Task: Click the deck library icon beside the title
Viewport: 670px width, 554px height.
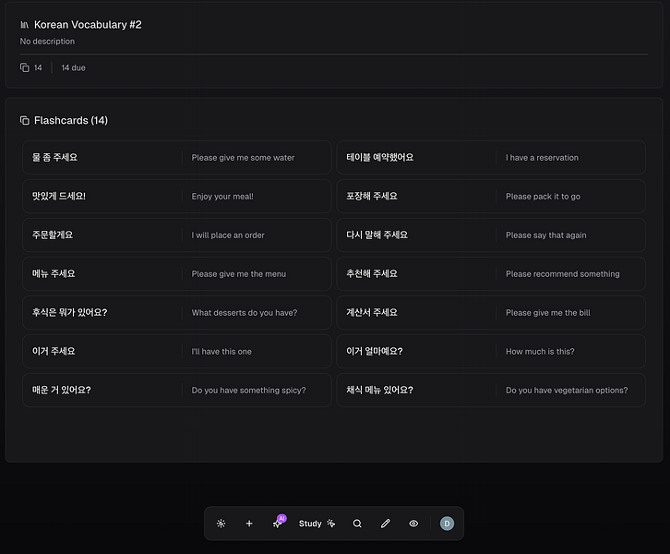Action: pyautogui.click(x=25, y=25)
